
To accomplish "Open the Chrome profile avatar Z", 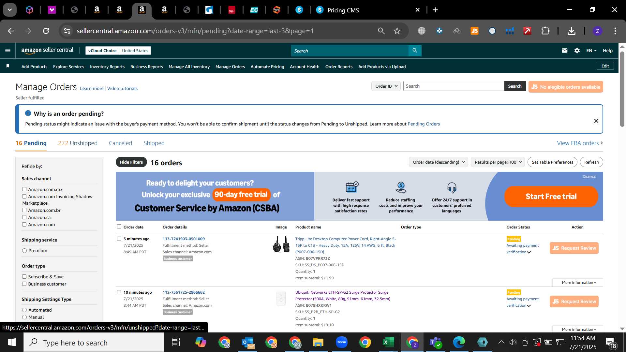I will [597, 31].
